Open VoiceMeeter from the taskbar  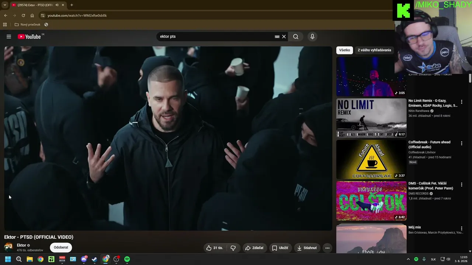pyautogui.click(x=62, y=259)
